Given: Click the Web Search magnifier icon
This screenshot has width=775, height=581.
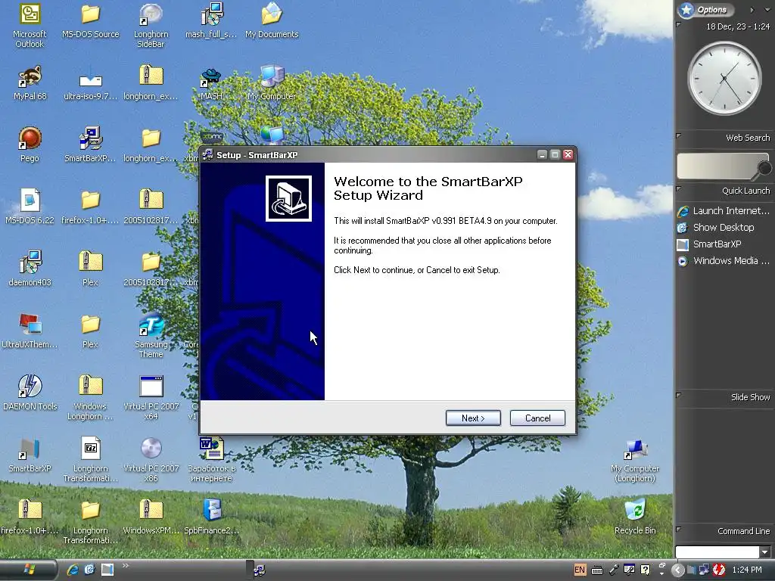Looking at the screenshot, I should tap(764, 169).
